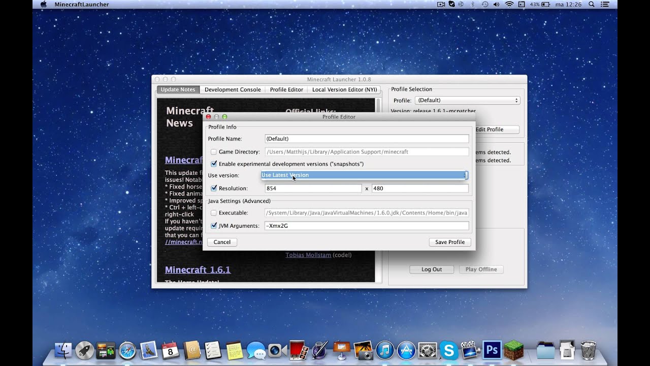Open the Minecraft 1.6.1 news link
Image resolution: width=650 pixels, height=366 pixels.
coord(198,269)
